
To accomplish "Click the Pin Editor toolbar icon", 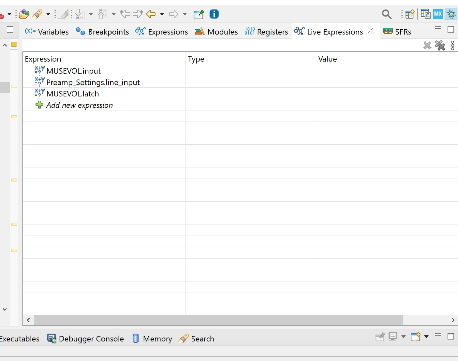I will (x=199, y=14).
